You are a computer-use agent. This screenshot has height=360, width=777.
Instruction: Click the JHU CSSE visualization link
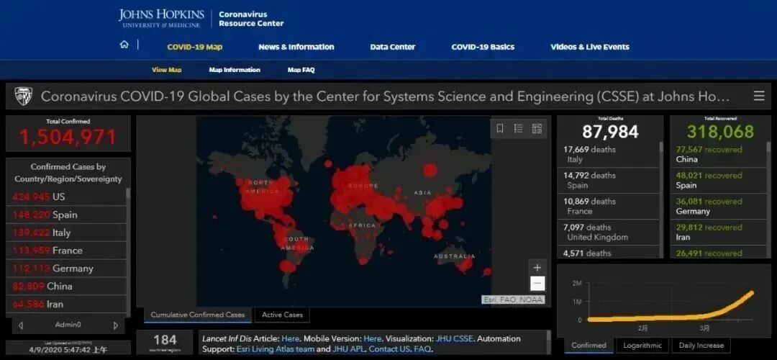tap(455, 338)
